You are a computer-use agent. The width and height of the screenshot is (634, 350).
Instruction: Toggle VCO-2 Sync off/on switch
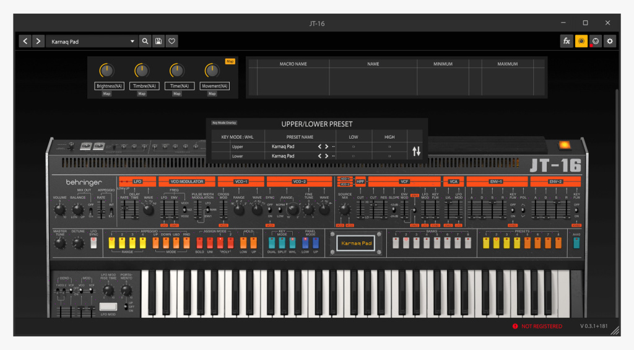(x=270, y=211)
